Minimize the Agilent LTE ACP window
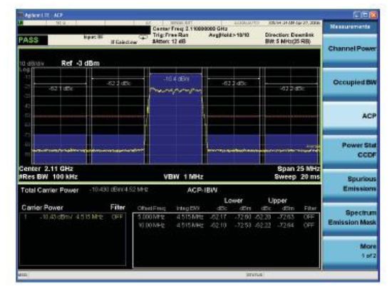Viewport: 392px width, 289px height. (357, 15)
